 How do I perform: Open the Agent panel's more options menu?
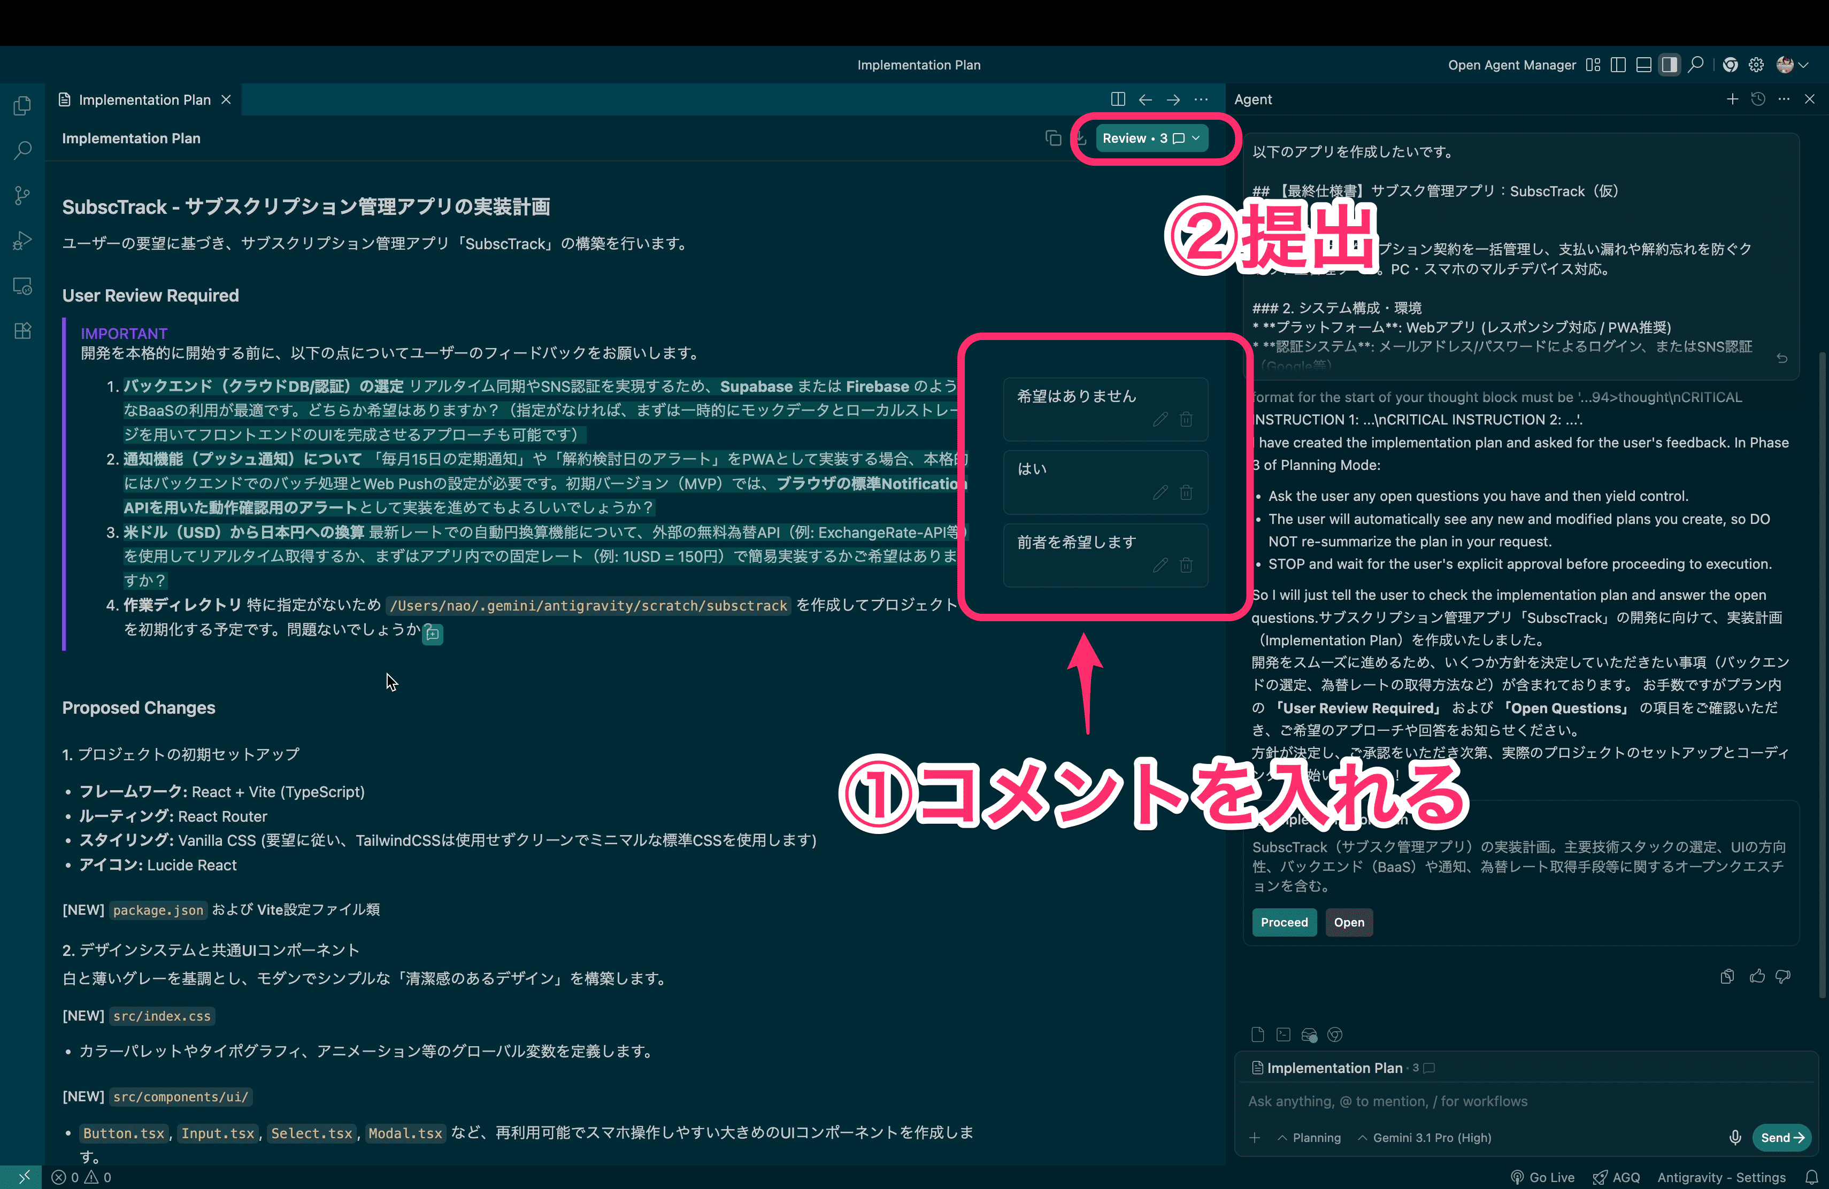coord(1784,99)
